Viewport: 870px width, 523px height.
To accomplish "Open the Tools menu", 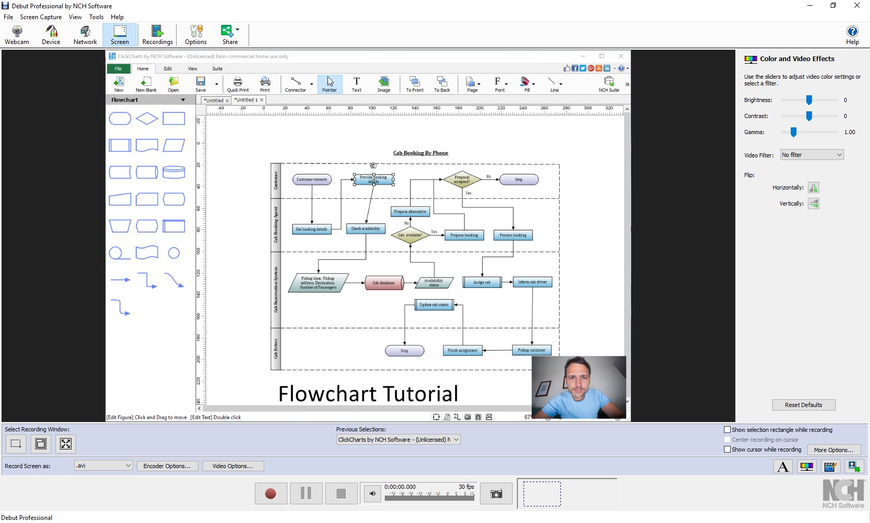I will (x=96, y=17).
